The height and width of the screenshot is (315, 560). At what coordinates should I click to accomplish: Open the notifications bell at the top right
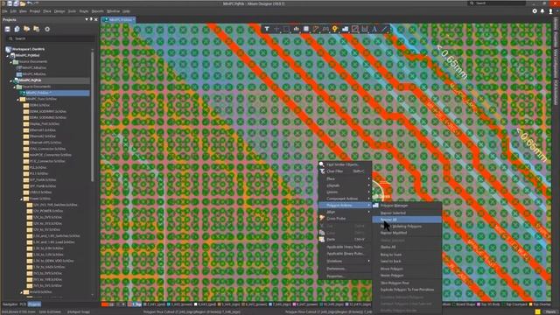coord(542,11)
